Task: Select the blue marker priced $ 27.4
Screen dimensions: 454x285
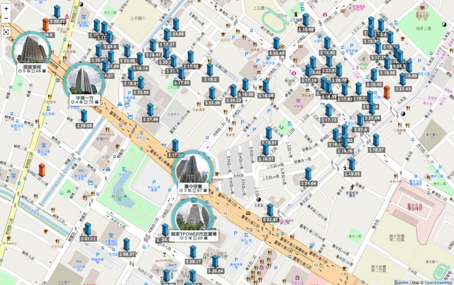Action: [x=360, y=120]
